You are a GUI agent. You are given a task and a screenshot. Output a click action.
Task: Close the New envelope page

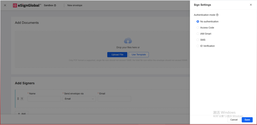pos(5,5)
